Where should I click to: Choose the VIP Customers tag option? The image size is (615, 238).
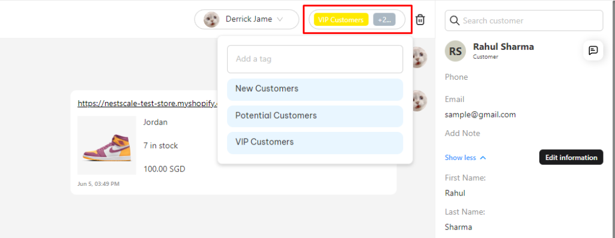[315, 143]
